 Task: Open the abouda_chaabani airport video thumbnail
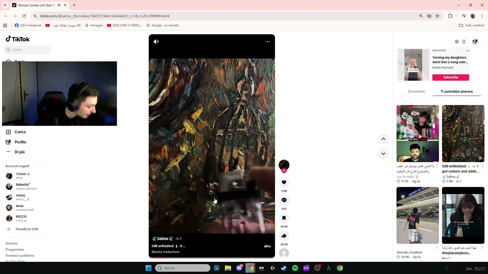click(x=417, y=215)
